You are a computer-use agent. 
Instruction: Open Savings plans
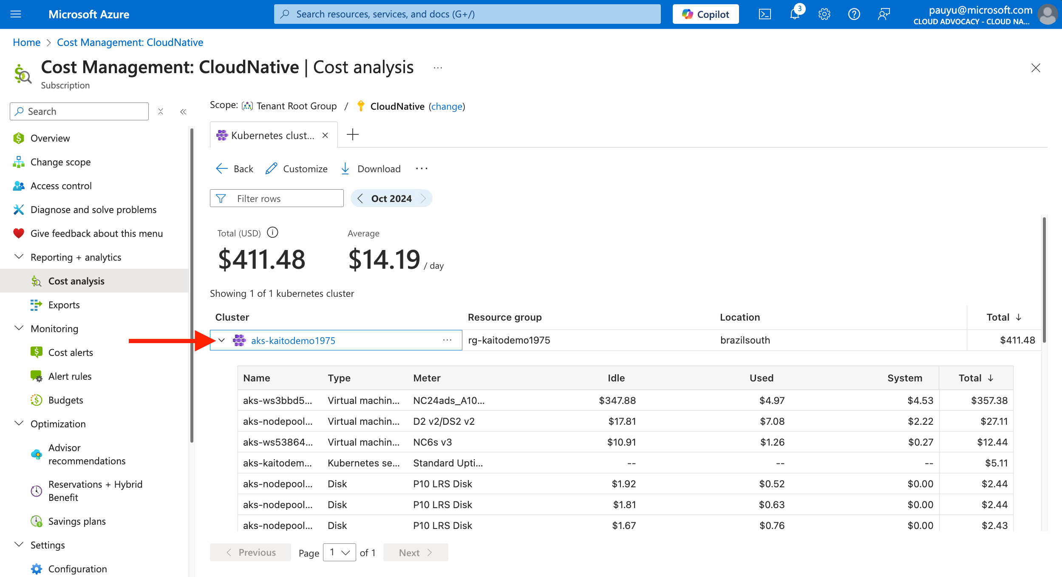94,521
